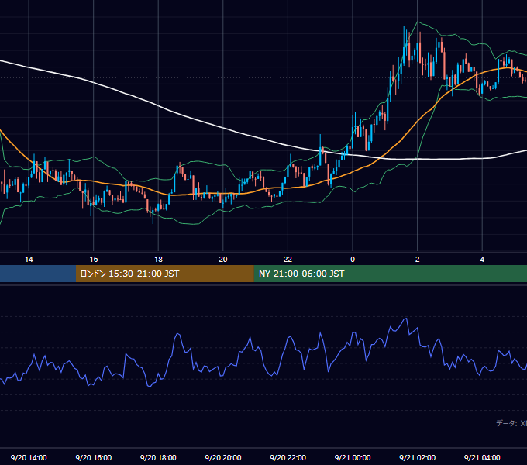Viewport: 527px width, 465px height.
Task: Click the データ source label
Action: pyautogui.click(x=511, y=423)
